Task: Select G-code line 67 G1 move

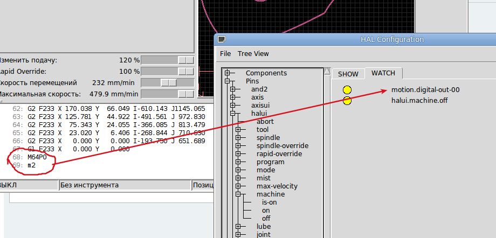Action: 71,149
